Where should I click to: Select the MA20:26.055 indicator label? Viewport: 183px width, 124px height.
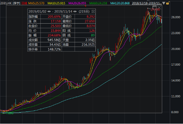pos(77,3)
